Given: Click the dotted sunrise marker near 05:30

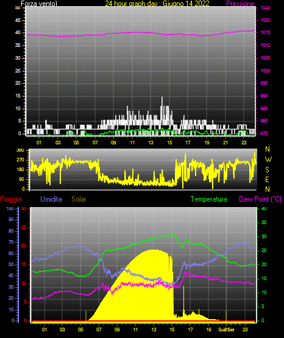Looking at the screenshot, I should (86, 315).
